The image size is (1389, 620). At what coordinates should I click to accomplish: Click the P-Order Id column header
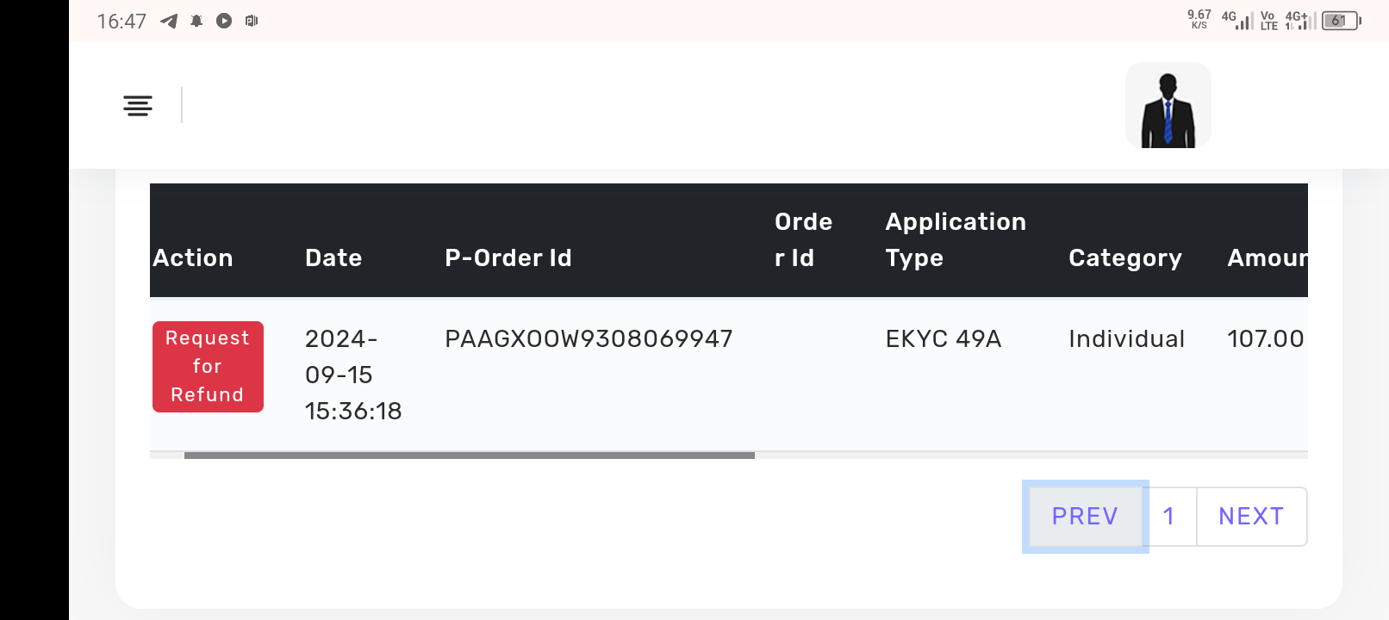508,258
